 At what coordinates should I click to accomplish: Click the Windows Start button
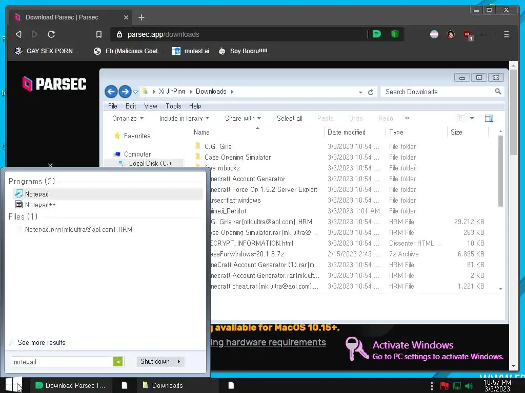click(x=14, y=385)
